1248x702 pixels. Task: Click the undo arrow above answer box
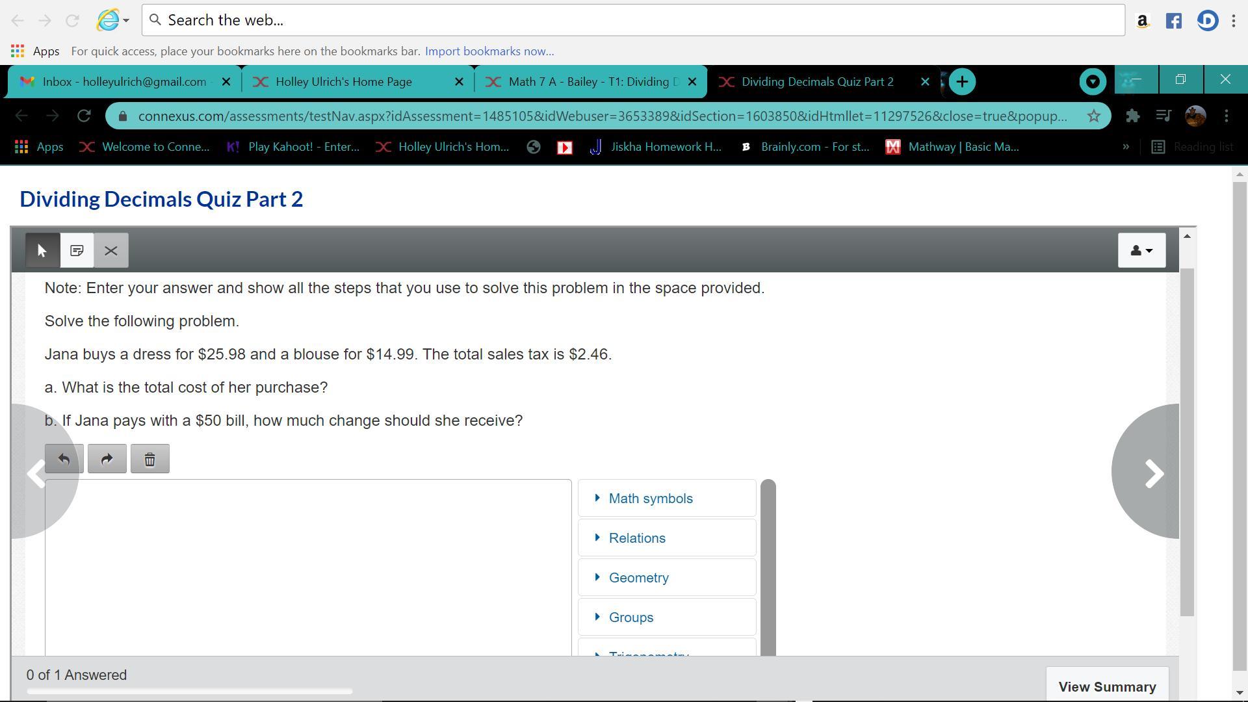[x=64, y=459]
